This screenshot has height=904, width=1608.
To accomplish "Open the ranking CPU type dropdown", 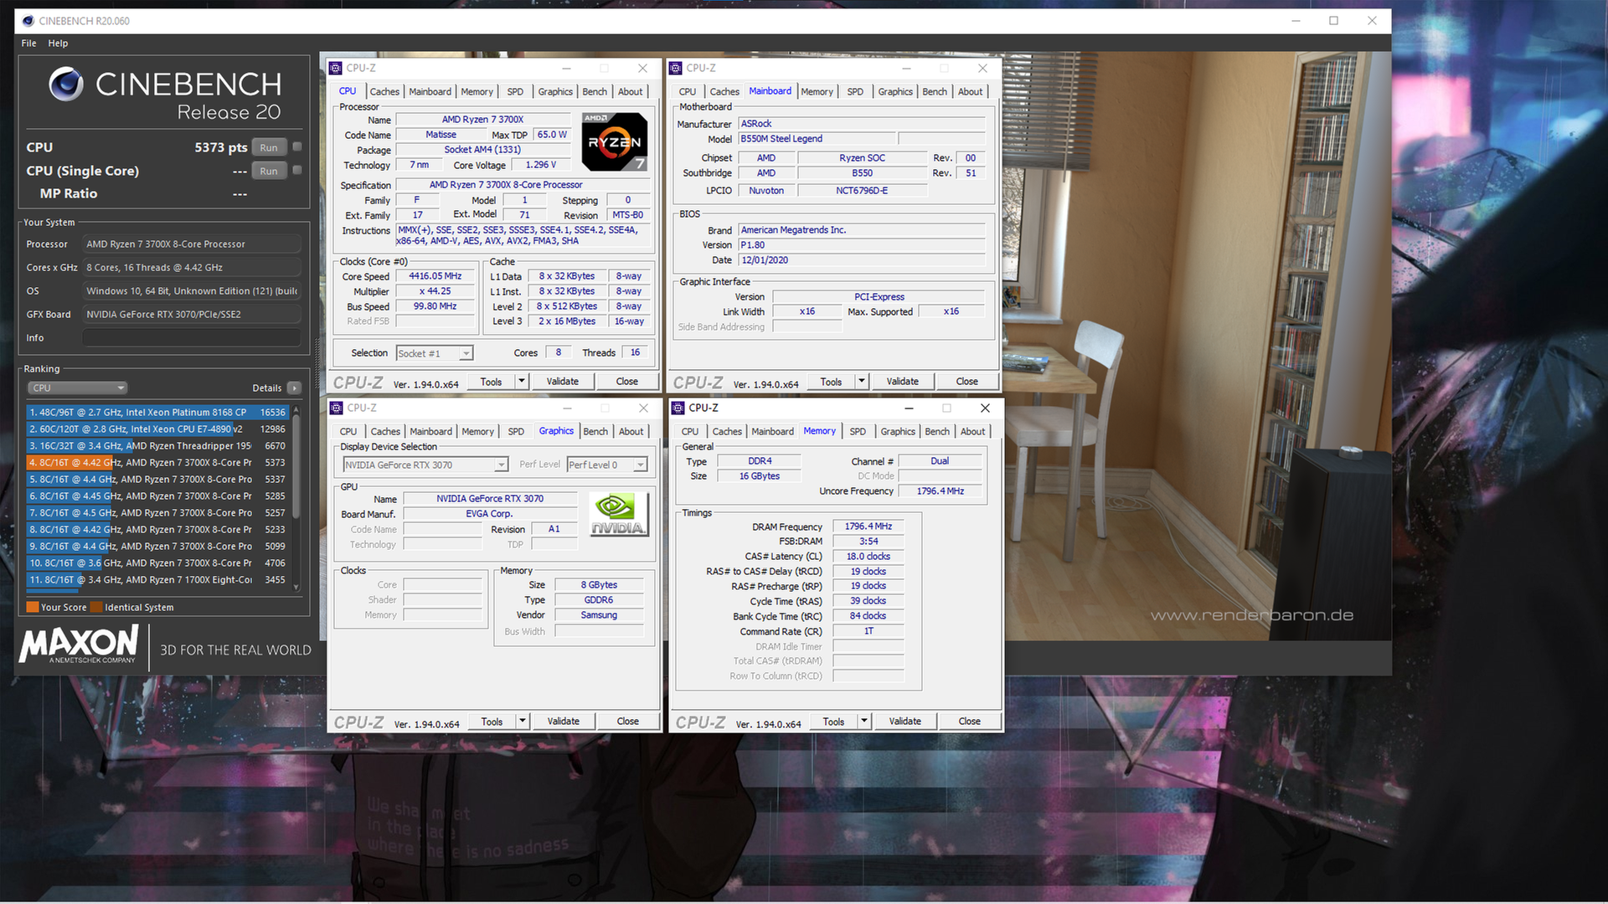I will click(77, 388).
